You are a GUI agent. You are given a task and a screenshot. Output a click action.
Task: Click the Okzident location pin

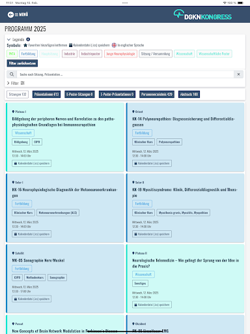click(x=133, y=324)
